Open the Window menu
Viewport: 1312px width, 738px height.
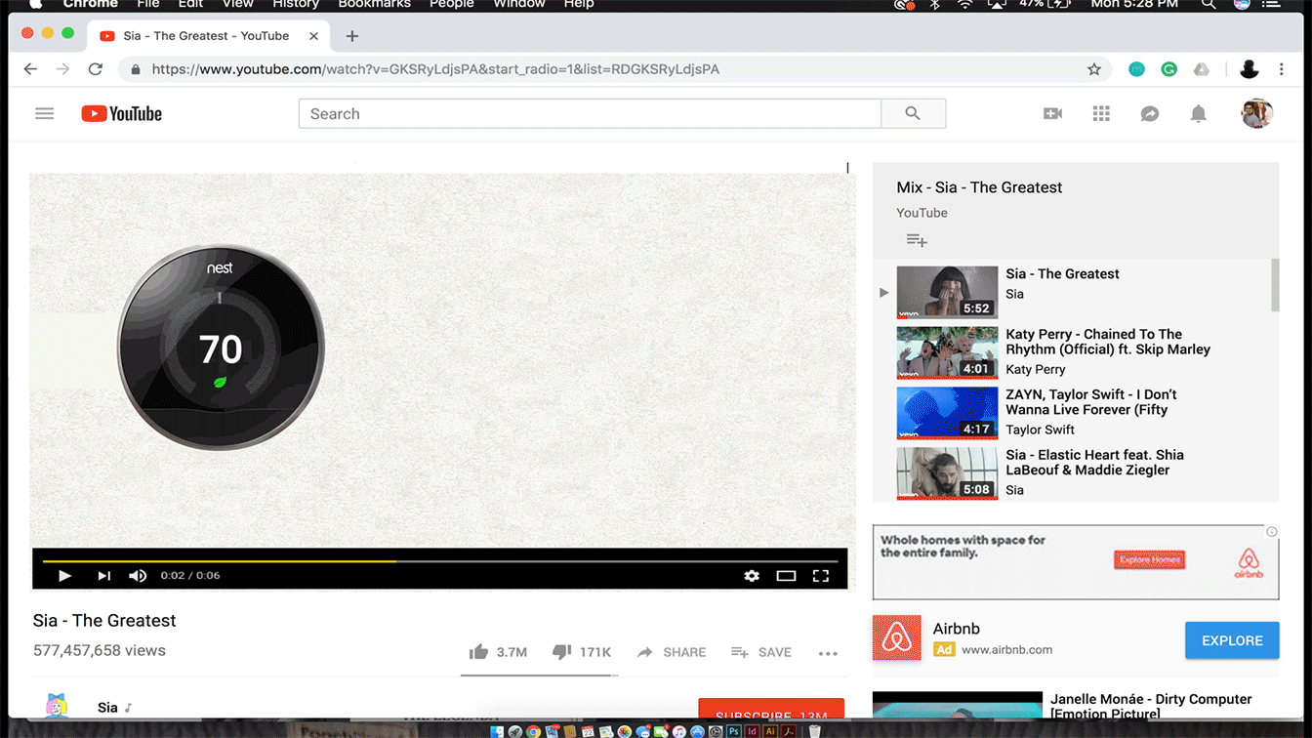coord(518,4)
